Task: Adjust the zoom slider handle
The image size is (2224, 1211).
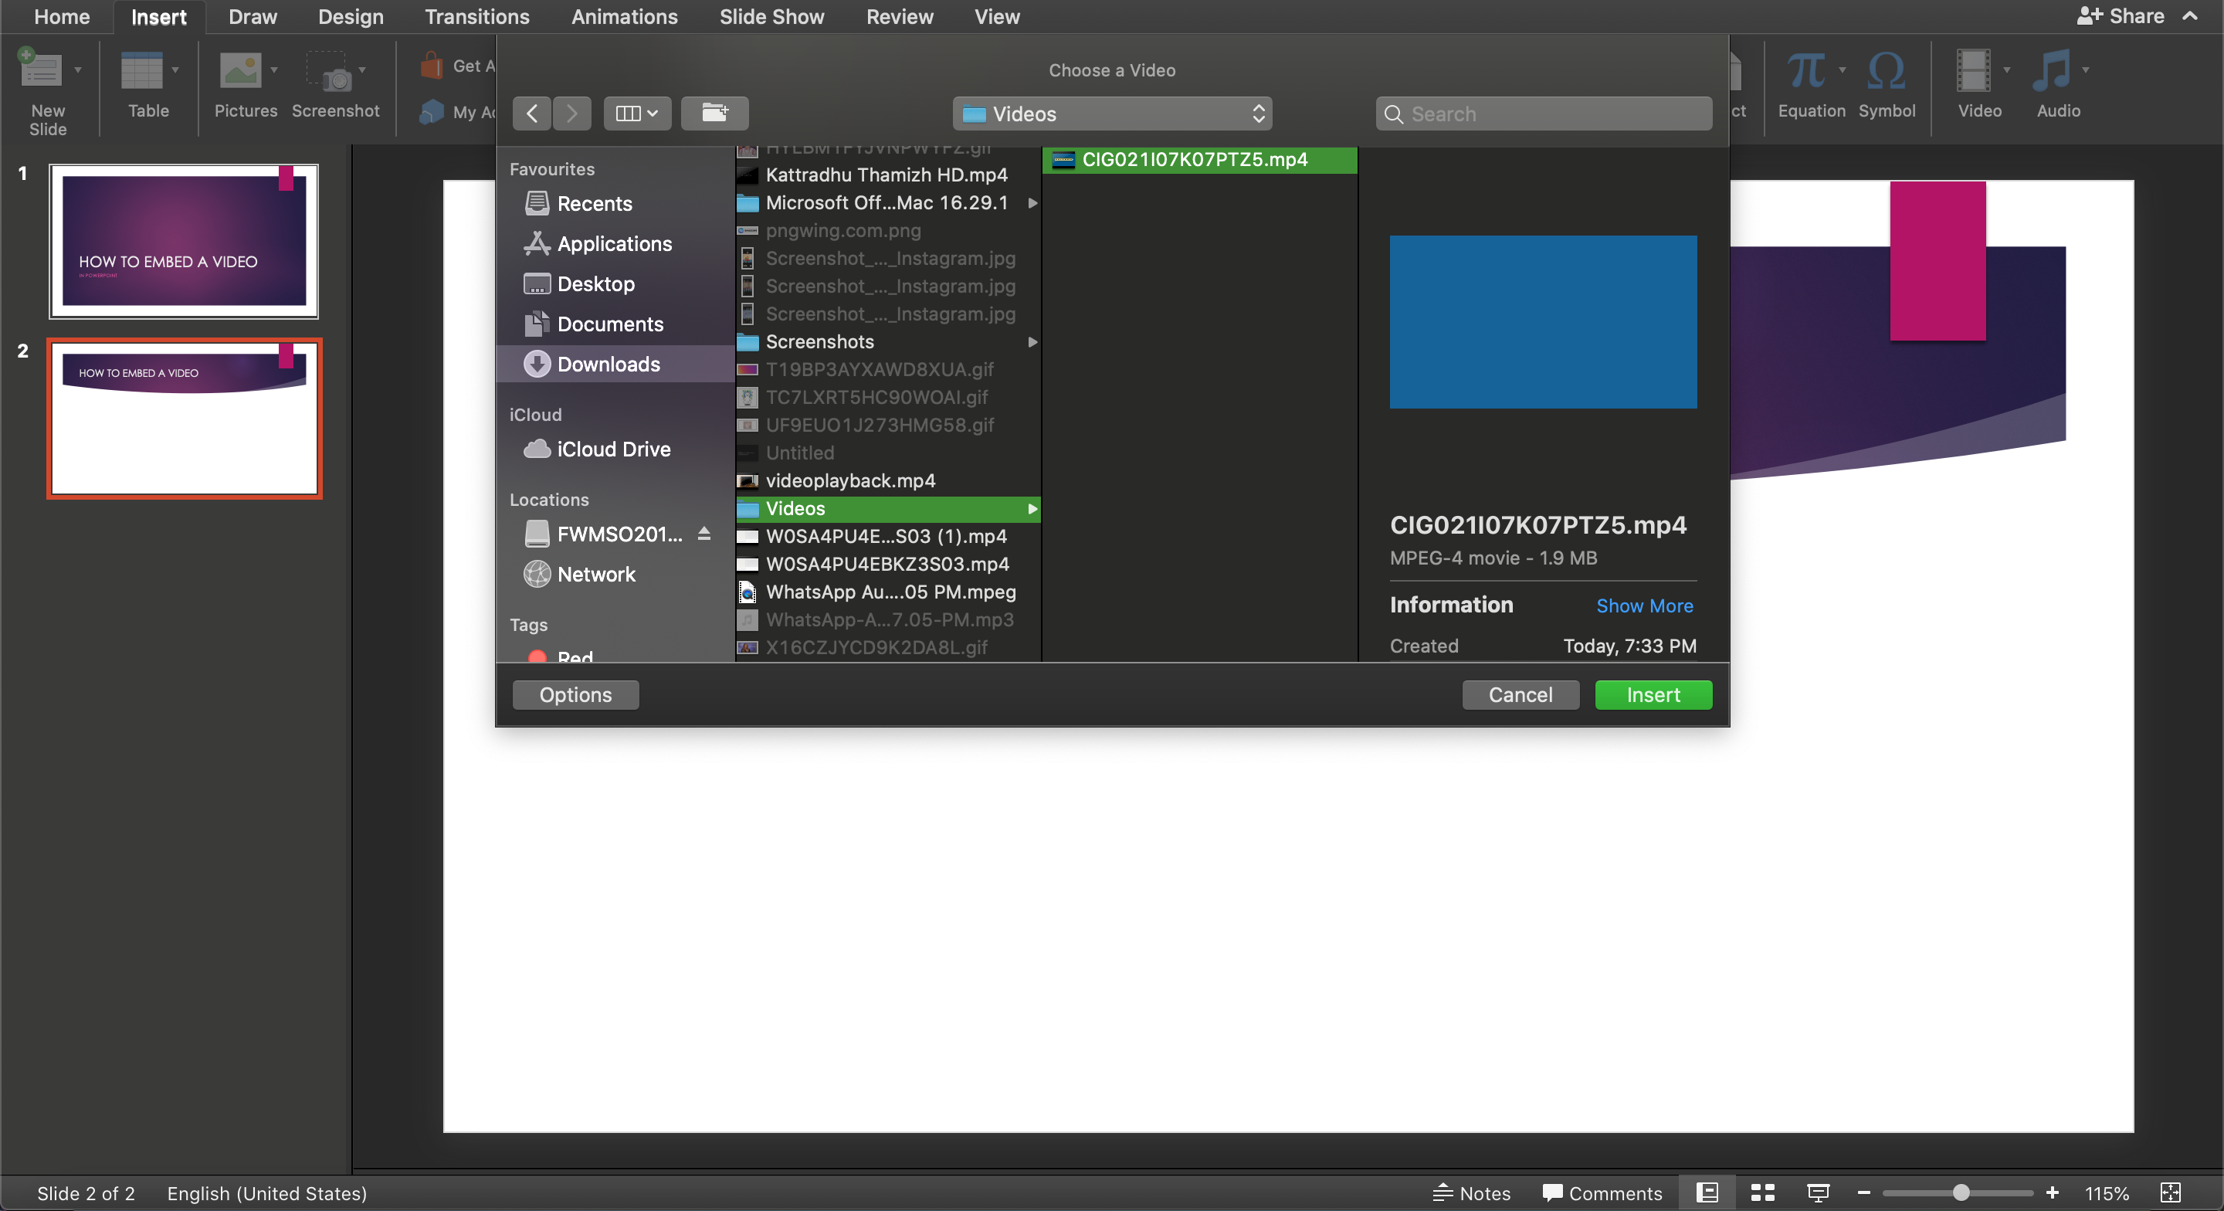Action: click(1961, 1193)
